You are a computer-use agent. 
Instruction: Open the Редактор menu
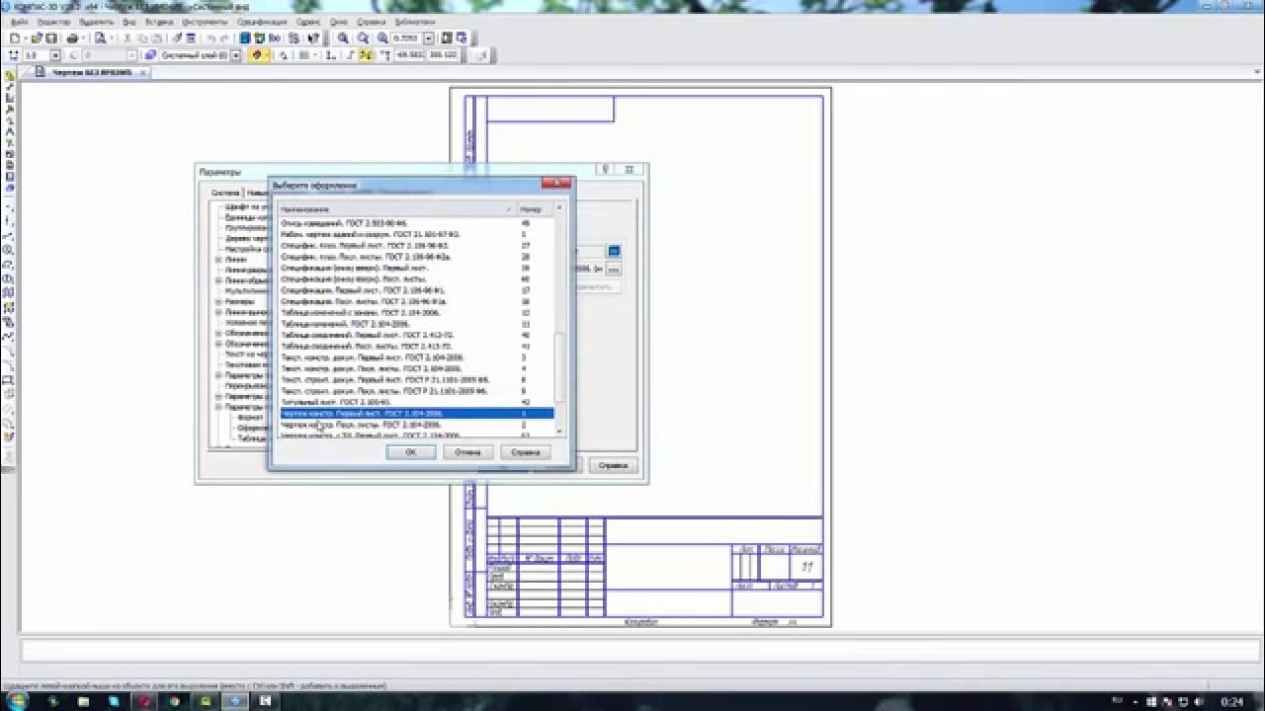pyautogui.click(x=54, y=22)
